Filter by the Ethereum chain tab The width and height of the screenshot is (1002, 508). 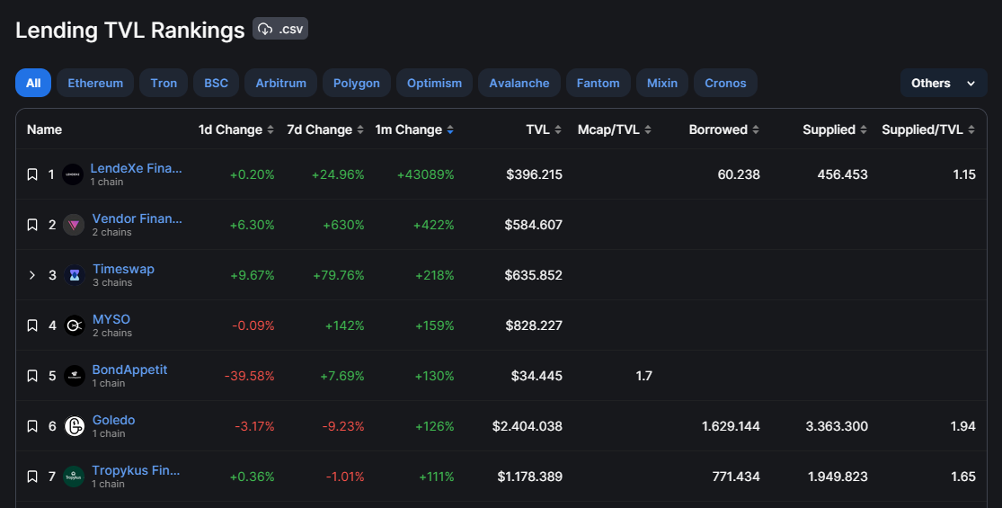pyautogui.click(x=95, y=83)
